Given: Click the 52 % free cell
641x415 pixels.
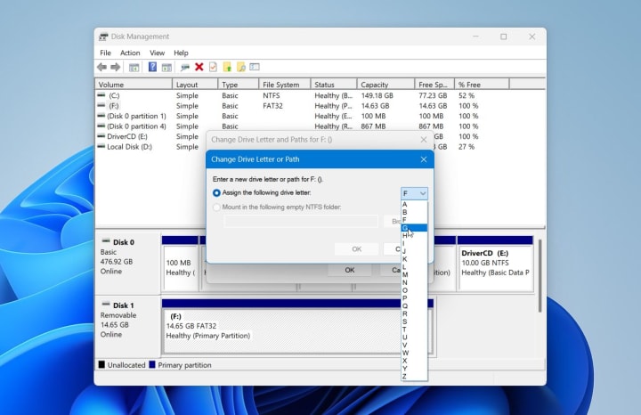Looking at the screenshot, I should 467,95.
